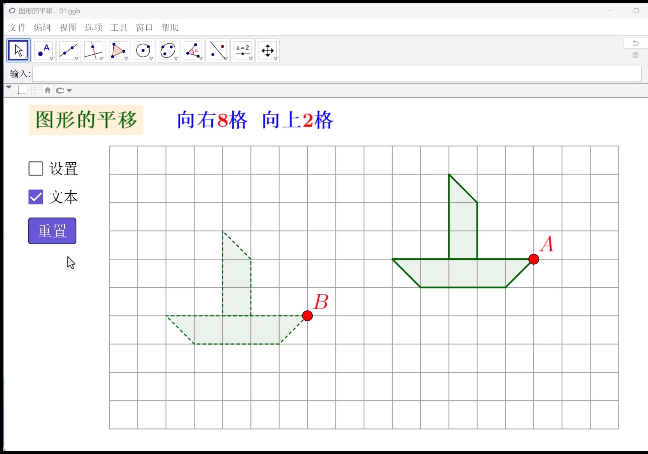The width and height of the screenshot is (648, 454).
Task: Click the Undo arrow icon
Action: click(636, 43)
